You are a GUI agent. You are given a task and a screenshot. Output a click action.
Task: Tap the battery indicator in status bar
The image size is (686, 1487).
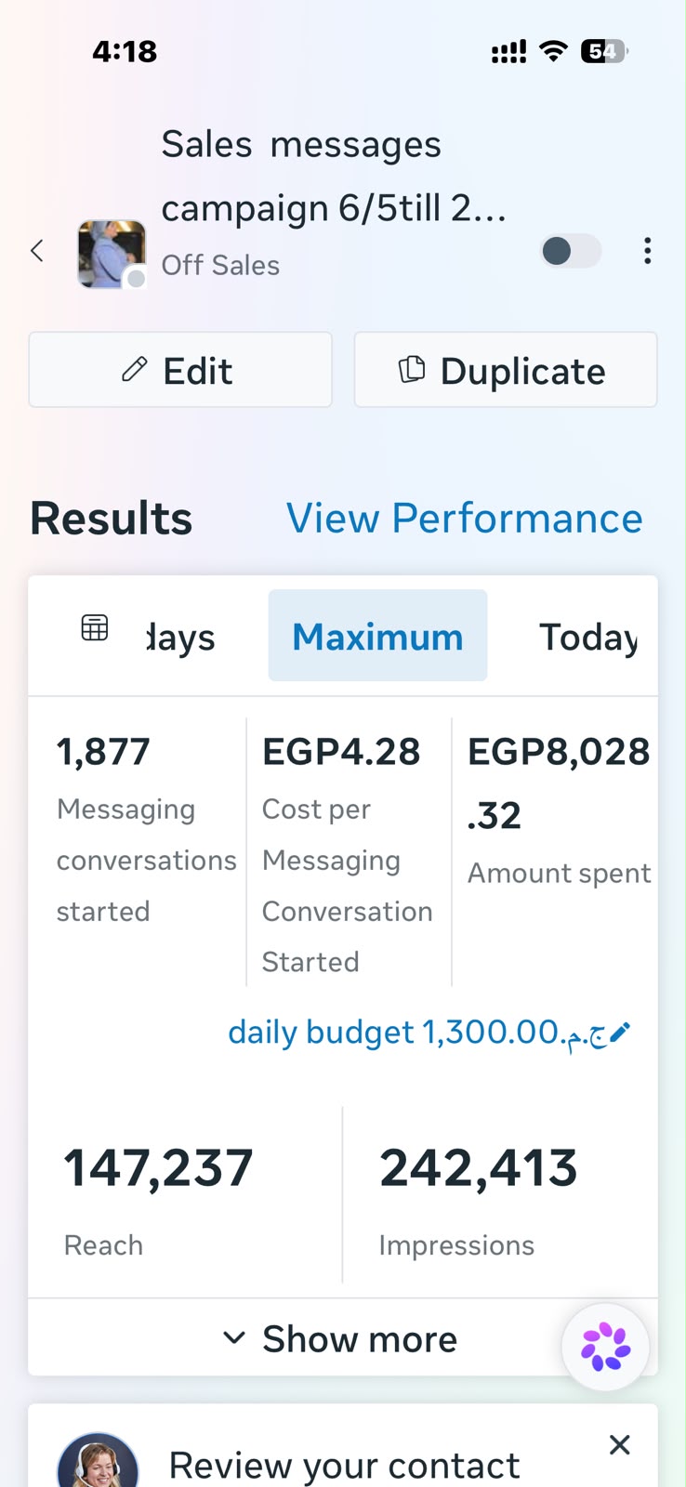click(604, 52)
